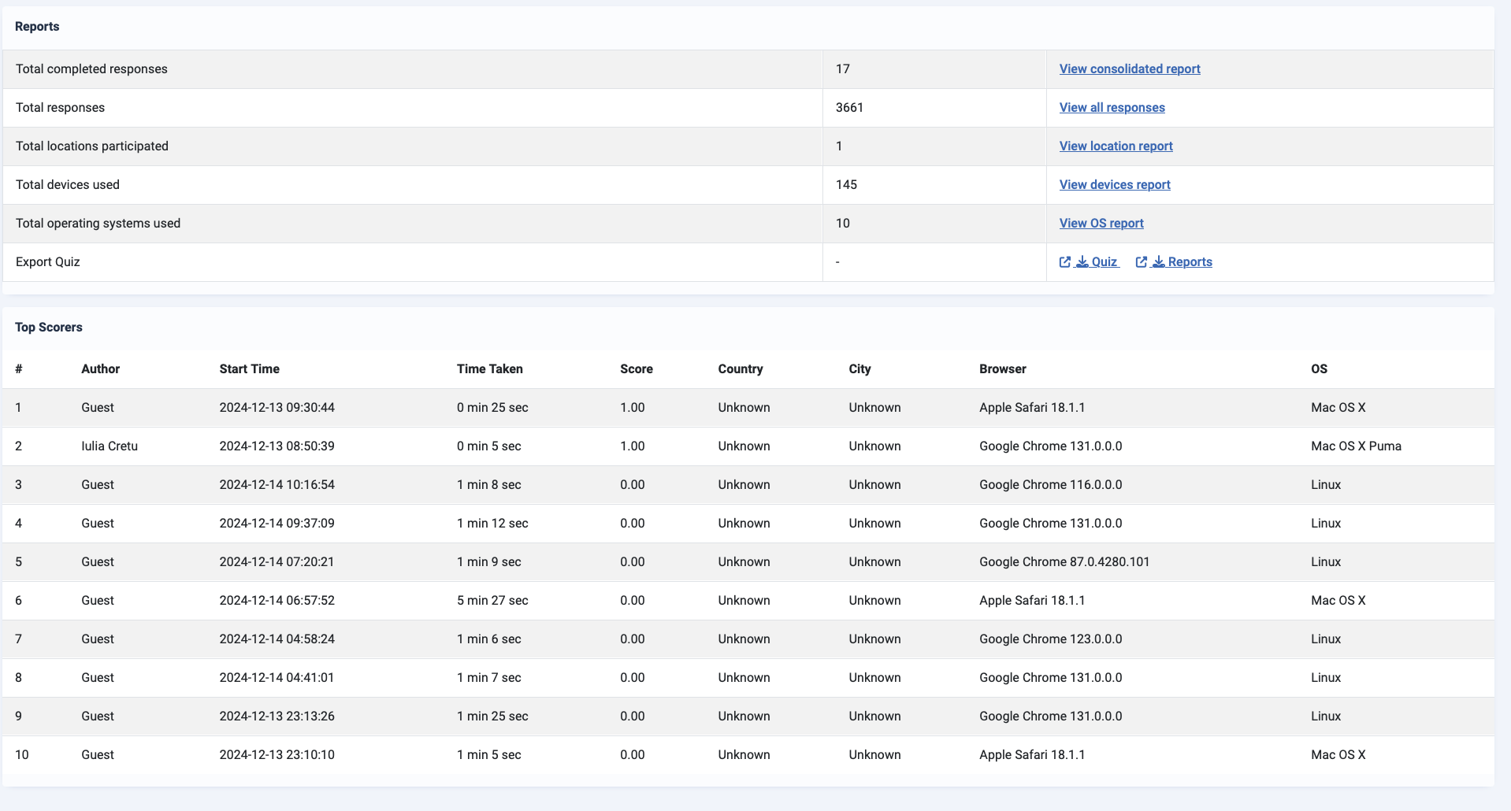Screen dimensions: 1511x811
Task: Click the total responses value 3661
Action: pyautogui.click(x=849, y=108)
